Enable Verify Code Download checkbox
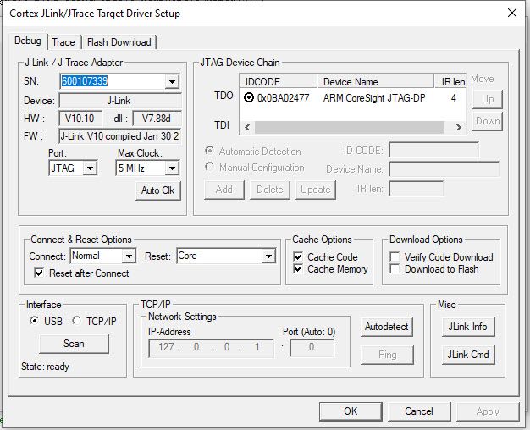This screenshot has width=530, height=430. [395, 256]
